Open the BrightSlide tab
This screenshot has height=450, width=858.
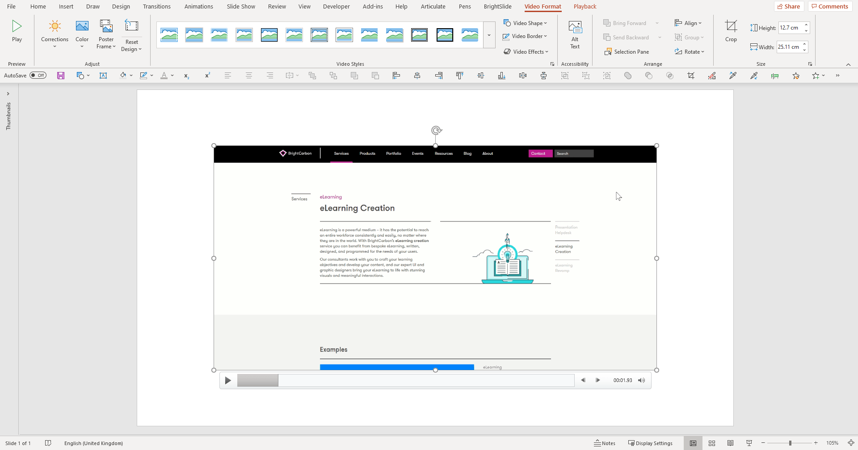pos(497,6)
